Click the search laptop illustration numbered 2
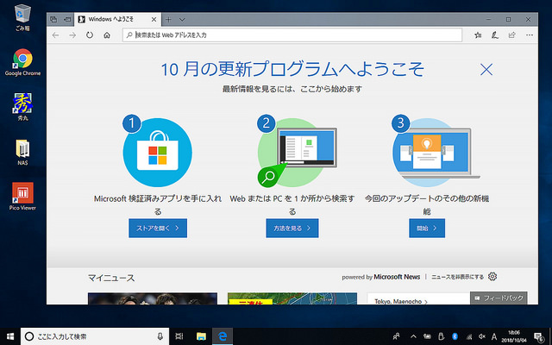552x345 pixels. (297, 153)
